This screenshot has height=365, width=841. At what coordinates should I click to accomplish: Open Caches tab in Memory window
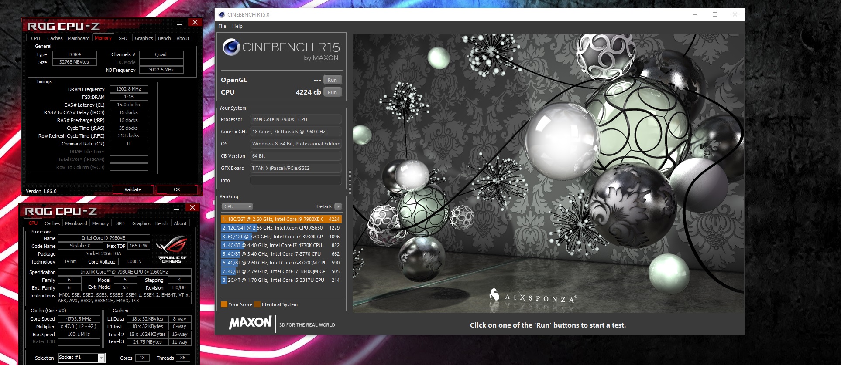[x=55, y=38]
